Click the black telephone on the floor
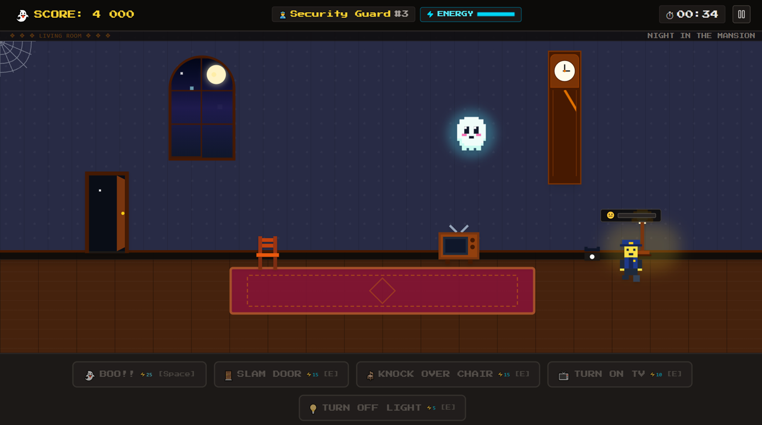This screenshot has height=425, width=762. point(592,254)
